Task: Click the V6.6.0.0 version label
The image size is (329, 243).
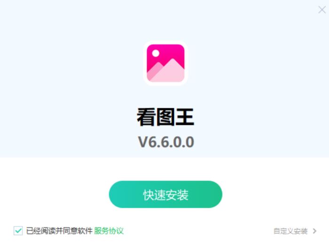Action: 166,142
